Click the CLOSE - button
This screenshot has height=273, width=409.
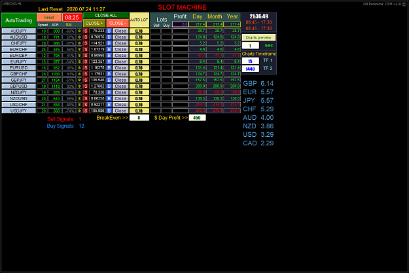pos(117,23)
